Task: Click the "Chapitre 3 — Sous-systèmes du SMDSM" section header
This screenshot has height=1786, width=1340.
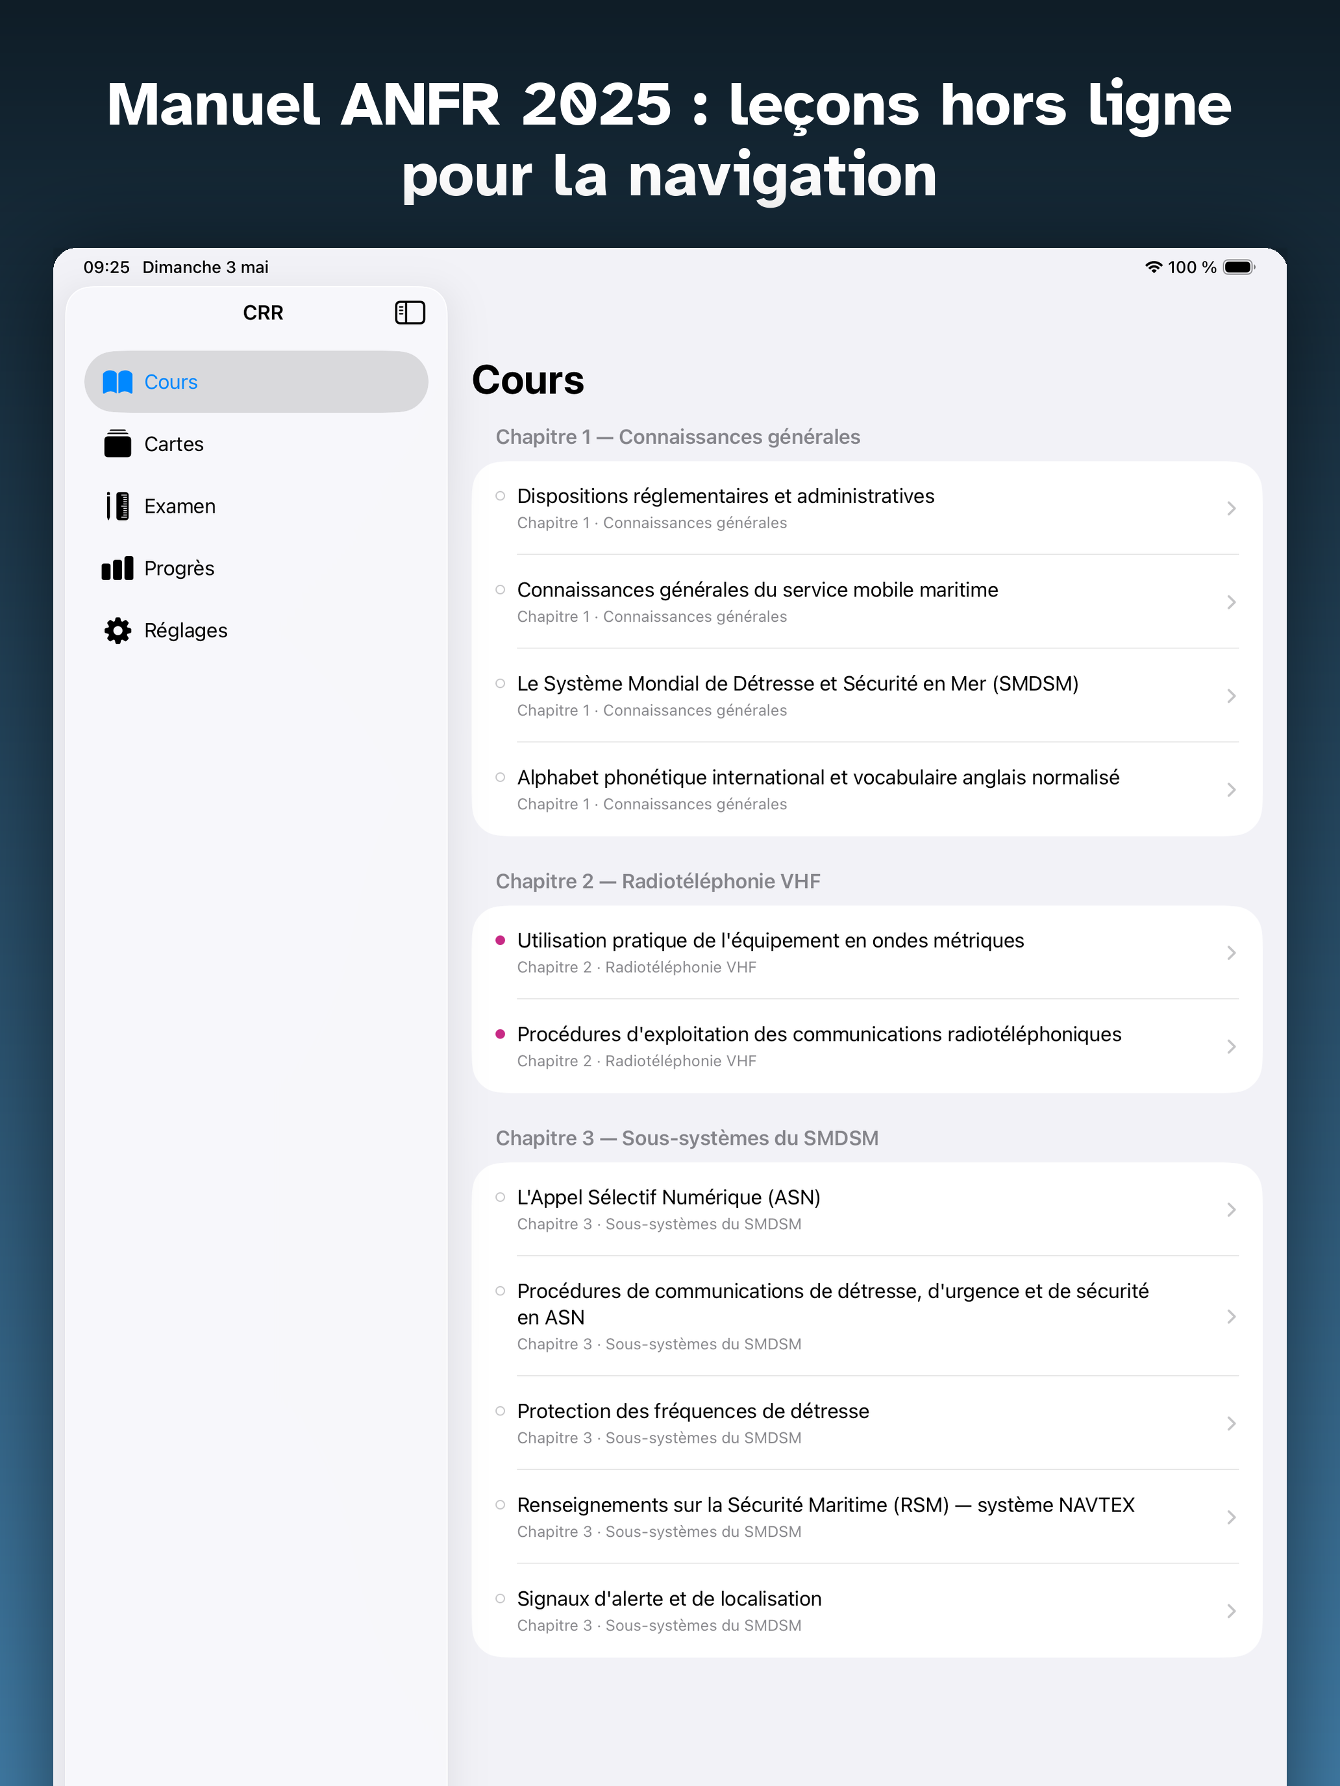Action: point(687,1138)
